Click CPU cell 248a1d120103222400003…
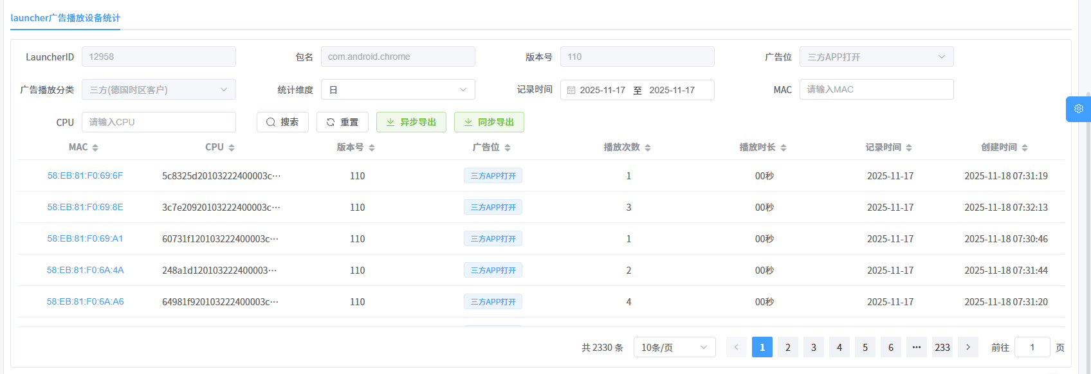1091x374 pixels. (x=219, y=270)
